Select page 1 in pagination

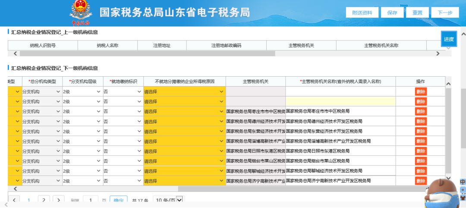pos(29,200)
